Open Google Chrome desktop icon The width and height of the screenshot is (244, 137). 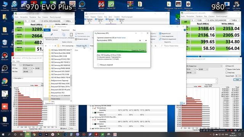(5, 82)
